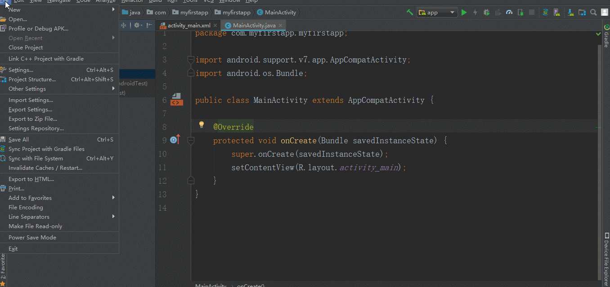Click the fold marker at line 4
610x287 pixels.
tap(191, 73)
